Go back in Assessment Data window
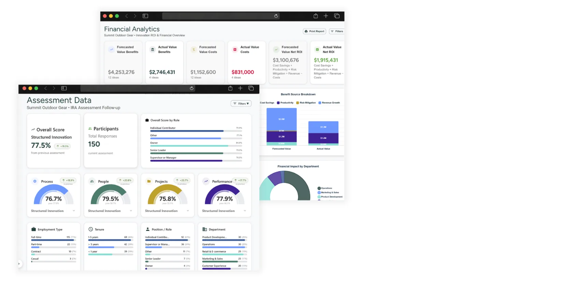 coord(45,88)
